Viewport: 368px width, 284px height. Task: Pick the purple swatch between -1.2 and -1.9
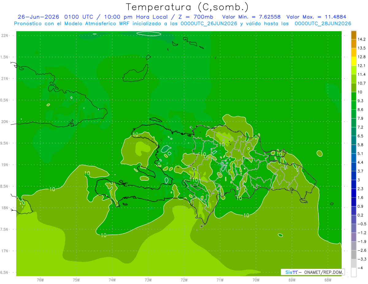(x=354, y=237)
